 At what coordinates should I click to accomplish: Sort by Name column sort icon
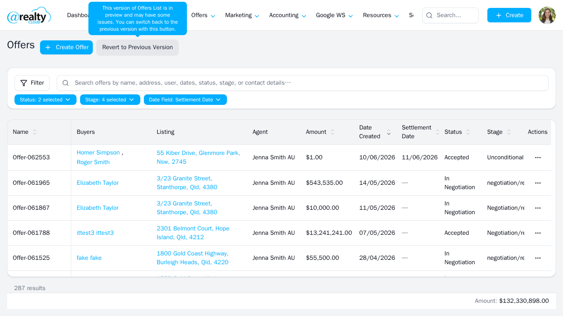35,132
